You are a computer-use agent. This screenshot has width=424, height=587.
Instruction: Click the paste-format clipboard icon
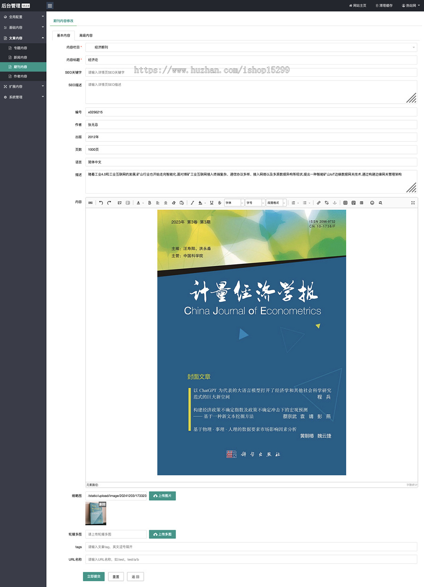(181, 203)
